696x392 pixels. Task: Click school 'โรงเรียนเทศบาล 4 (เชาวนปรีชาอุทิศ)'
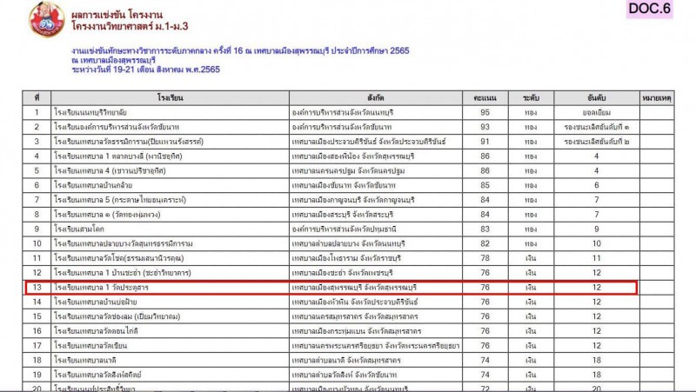click(110, 170)
